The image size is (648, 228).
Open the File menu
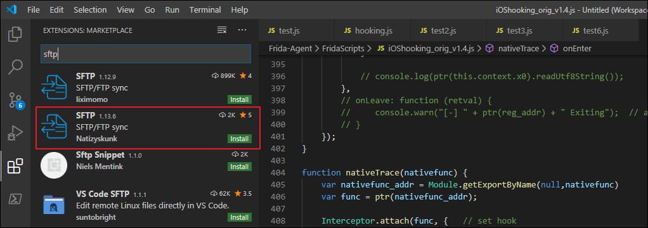point(34,9)
